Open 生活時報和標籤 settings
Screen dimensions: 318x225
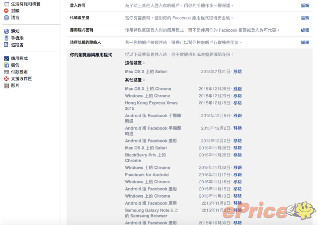[x=26, y=4]
